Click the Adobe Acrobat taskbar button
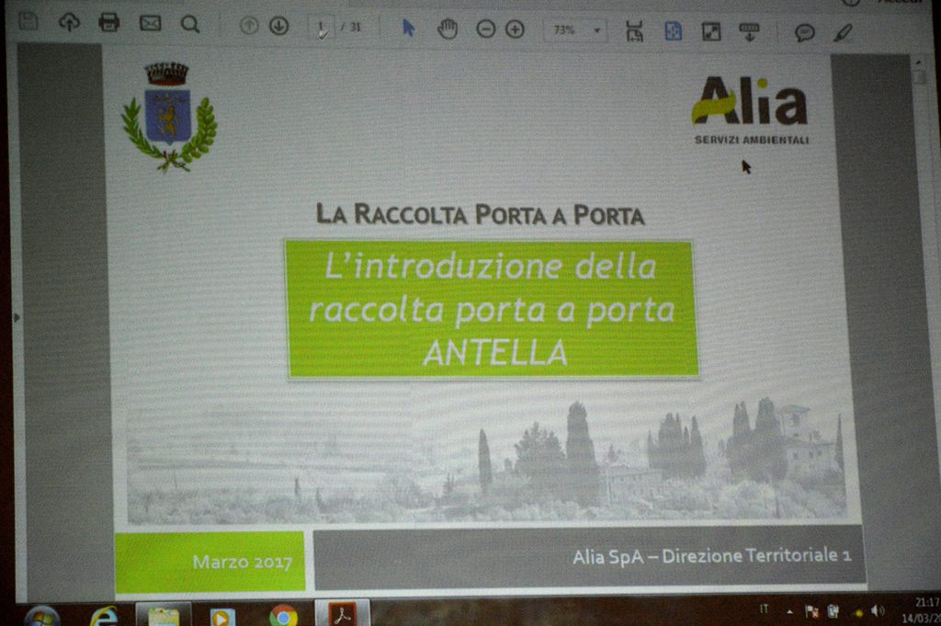The height and width of the screenshot is (626, 941). click(x=342, y=615)
